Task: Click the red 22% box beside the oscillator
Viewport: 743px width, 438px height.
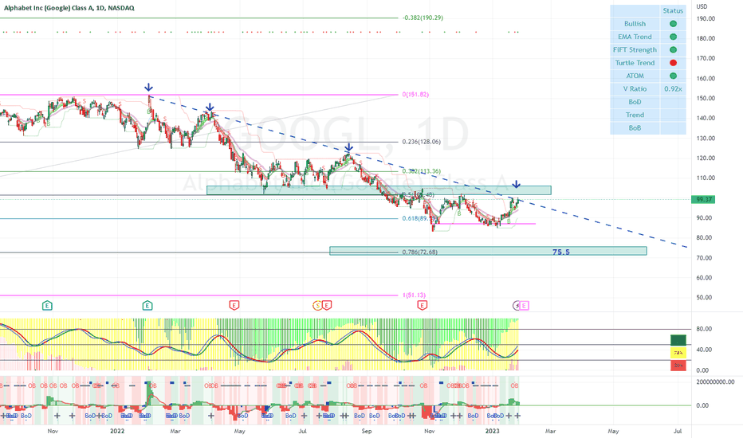Action: [678, 366]
